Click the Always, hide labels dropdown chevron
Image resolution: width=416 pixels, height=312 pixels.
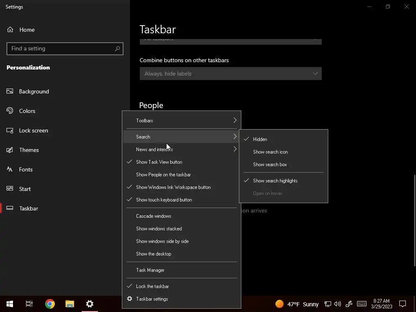click(x=315, y=74)
